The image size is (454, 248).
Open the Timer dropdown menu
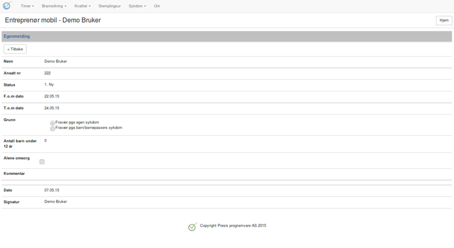point(27,6)
